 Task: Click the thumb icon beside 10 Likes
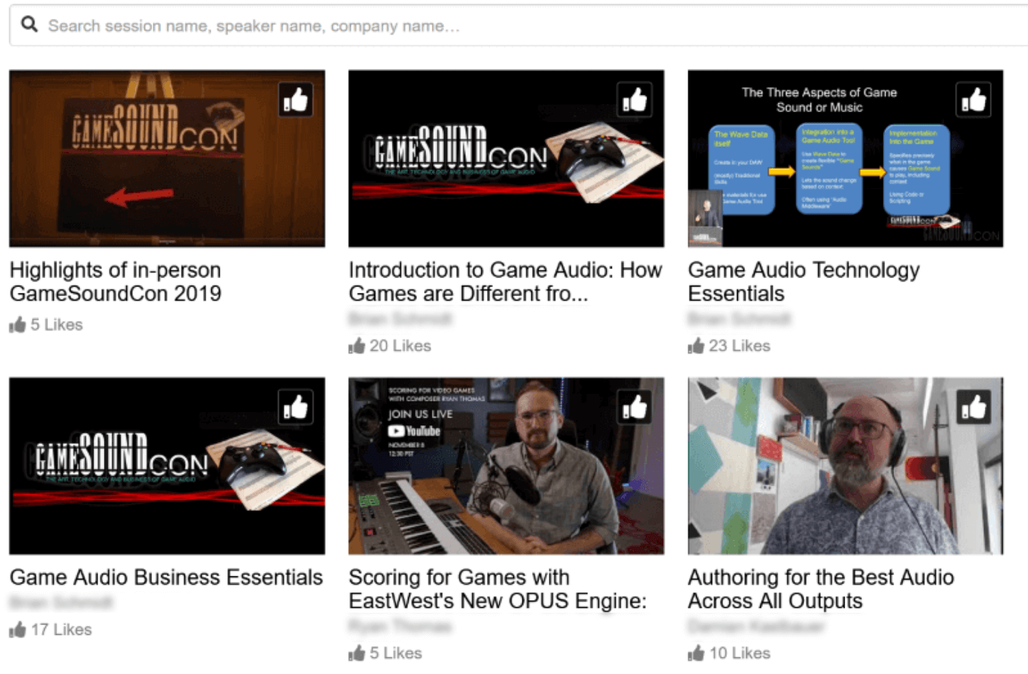pyautogui.click(x=697, y=653)
